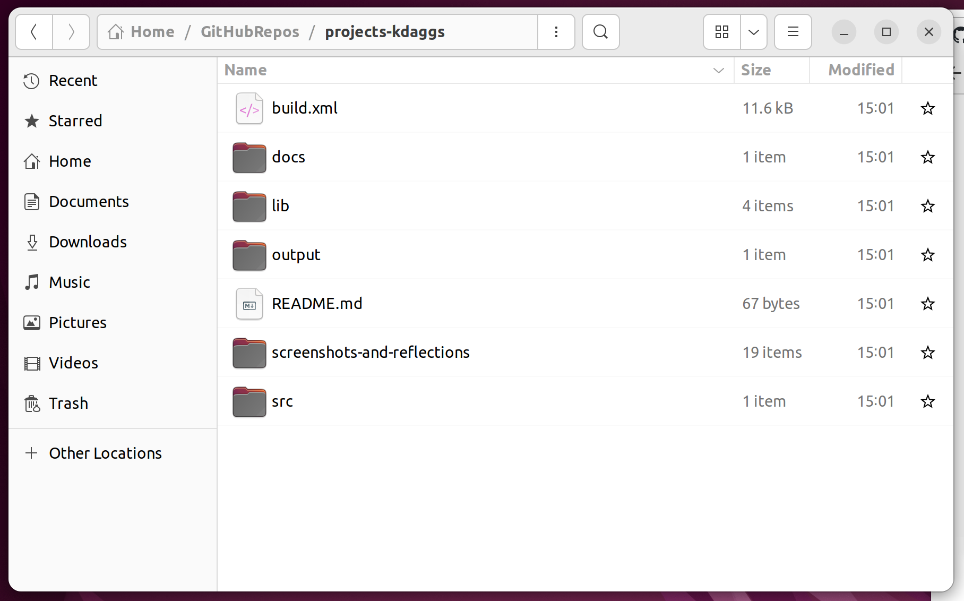Open Starred in the sidebar
964x601 pixels.
tap(113, 121)
